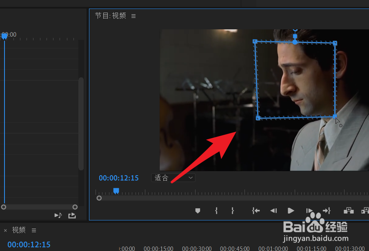The height and width of the screenshot is (251, 369).
Task: Click the mask feather handle above the top edge
Action: click(x=295, y=36)
